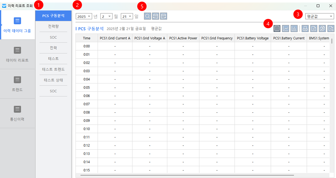Image resolution: width=336 pixels, height=178 pixels.
Task: Open the 통신이력 sidebar section
Action: tap(17, 113)
